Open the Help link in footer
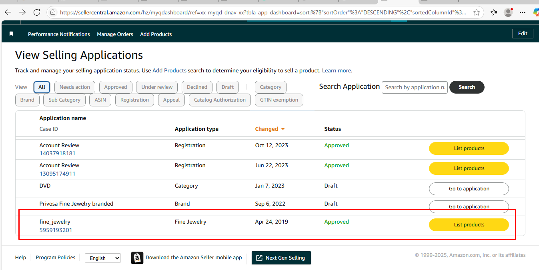The height and width of the screenshot is (270, 539). 20,258
